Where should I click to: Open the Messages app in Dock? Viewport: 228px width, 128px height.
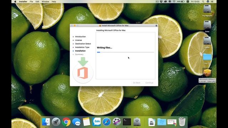[76, 122]
